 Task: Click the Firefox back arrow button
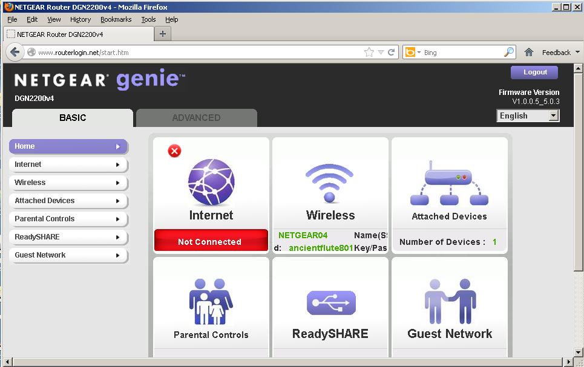click(x=15, y=53)
